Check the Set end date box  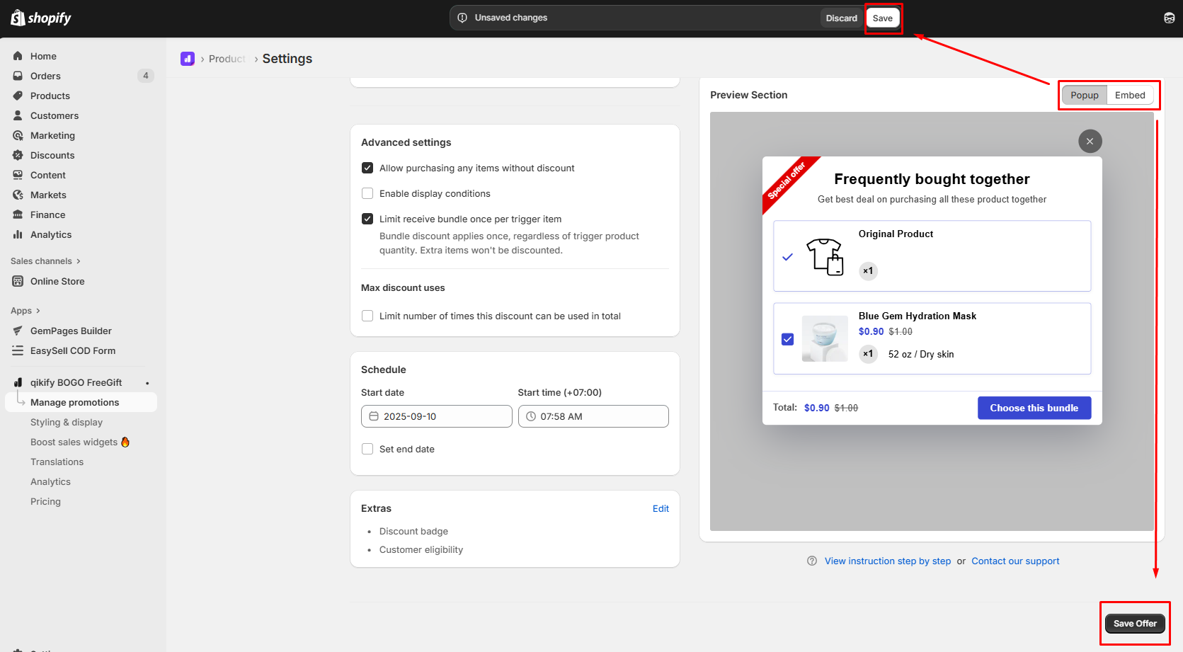click(x=367, y=449)
